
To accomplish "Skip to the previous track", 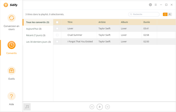I will pos(92,107).
